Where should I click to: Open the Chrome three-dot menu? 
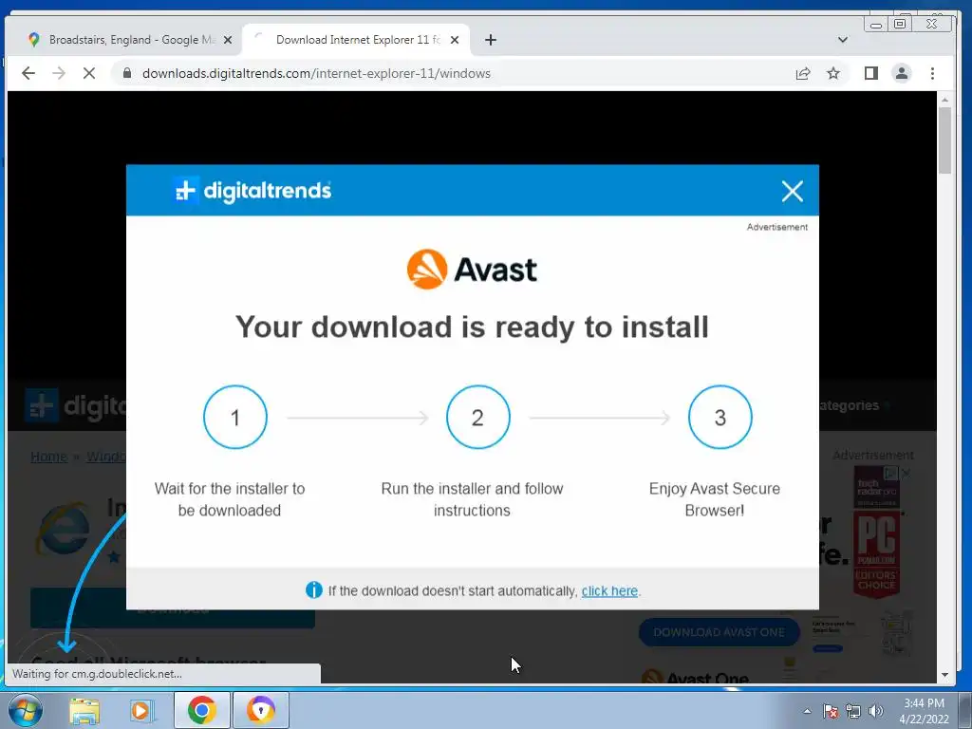click(932, 73)
